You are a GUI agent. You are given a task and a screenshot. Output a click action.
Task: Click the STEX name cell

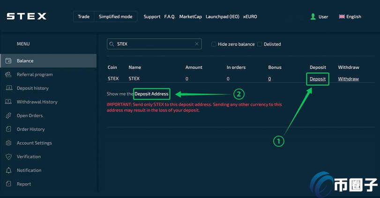point(134,78)
